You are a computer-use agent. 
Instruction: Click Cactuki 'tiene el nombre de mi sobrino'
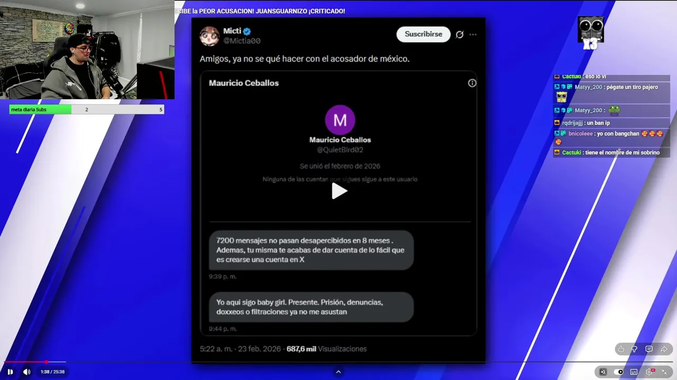[611, 153]
